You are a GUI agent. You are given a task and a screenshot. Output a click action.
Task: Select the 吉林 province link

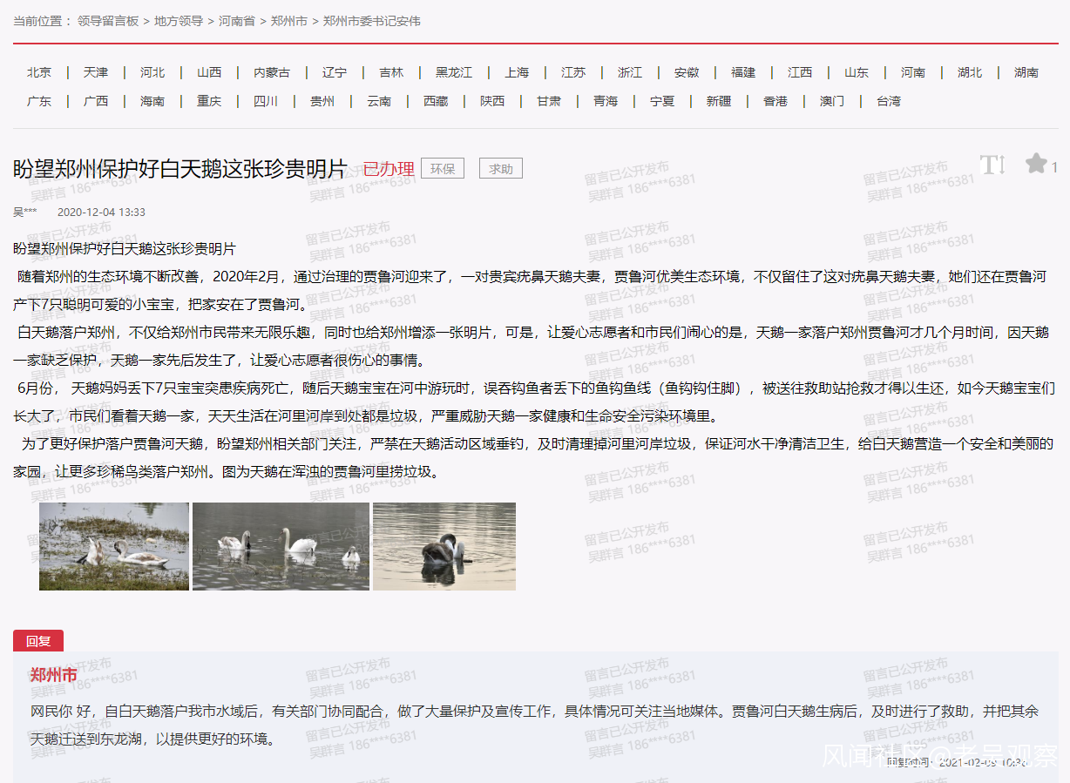coord(391,72)
